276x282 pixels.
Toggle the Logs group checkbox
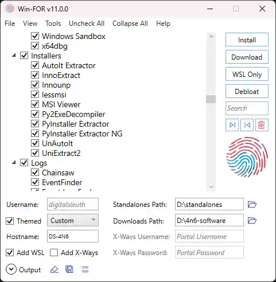point(24,163)
